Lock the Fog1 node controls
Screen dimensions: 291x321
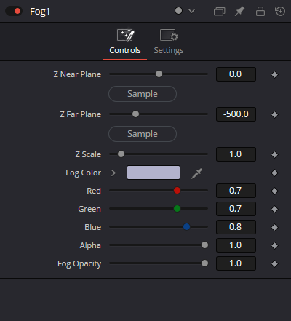(260, 11)
